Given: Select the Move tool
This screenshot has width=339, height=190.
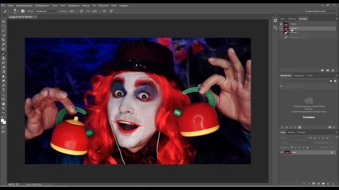Looking at the screenshot, I should pos(3,22).
